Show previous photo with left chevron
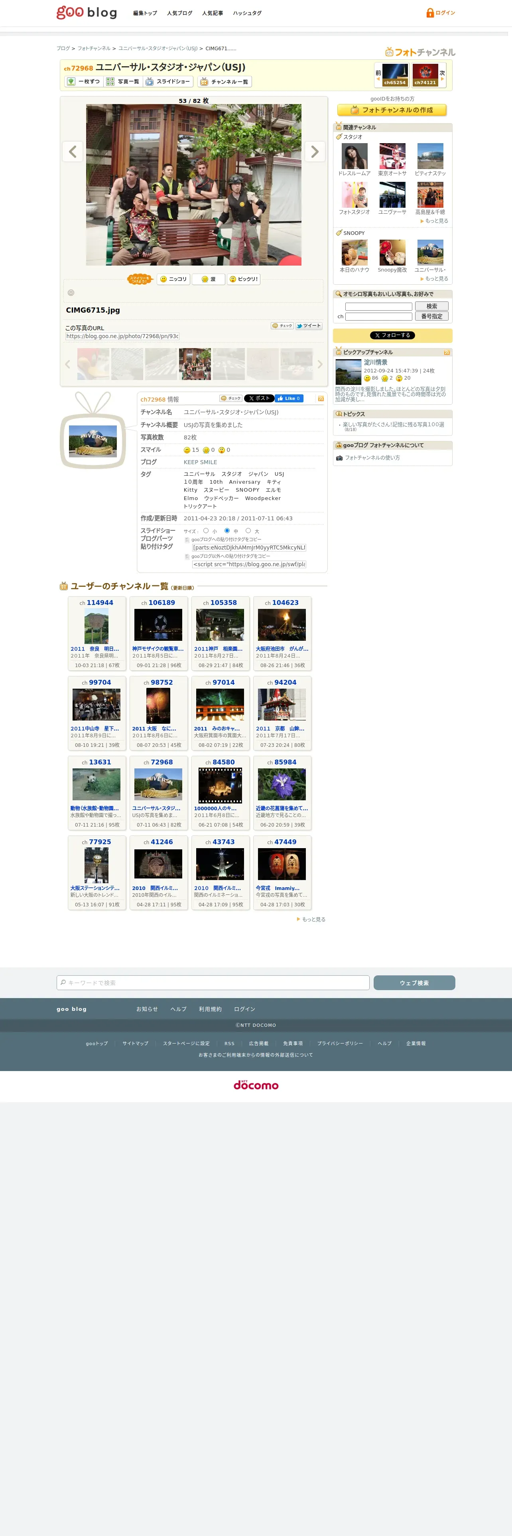The width and height of the screenshot is (512, 1536). click(x=72, y=152)
